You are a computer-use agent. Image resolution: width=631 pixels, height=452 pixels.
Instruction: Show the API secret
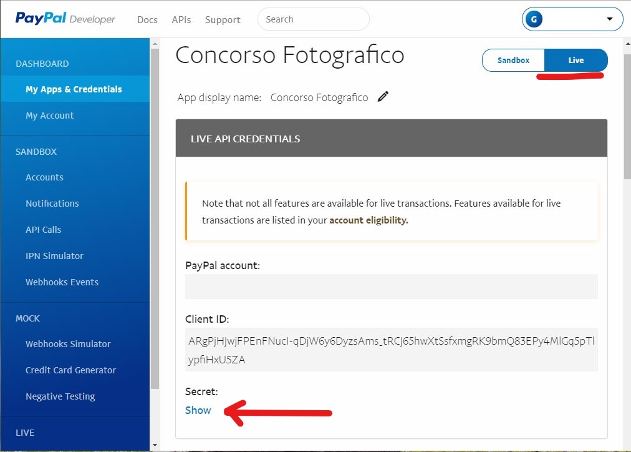pyautogui.click(x=198, y=410)
